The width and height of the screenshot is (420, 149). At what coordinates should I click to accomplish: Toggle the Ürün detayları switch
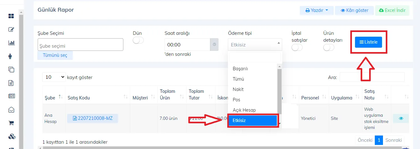click(x=329, y=47)
